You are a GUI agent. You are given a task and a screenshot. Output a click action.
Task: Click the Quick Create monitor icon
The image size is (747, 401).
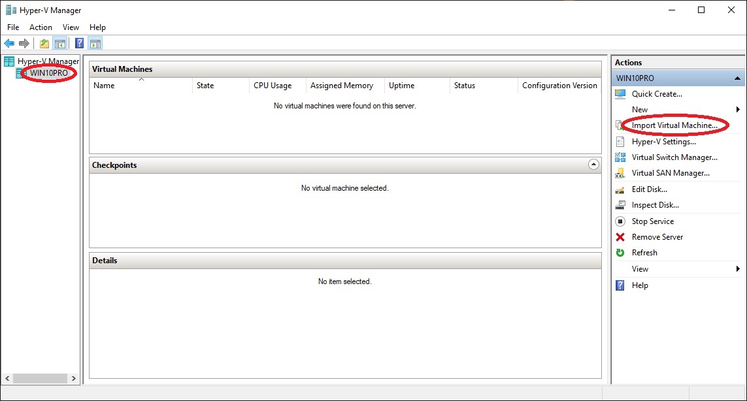(x=620, y=94)
